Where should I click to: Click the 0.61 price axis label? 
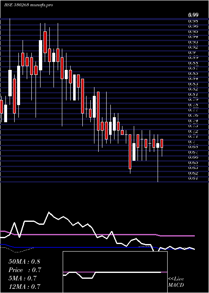193,178
